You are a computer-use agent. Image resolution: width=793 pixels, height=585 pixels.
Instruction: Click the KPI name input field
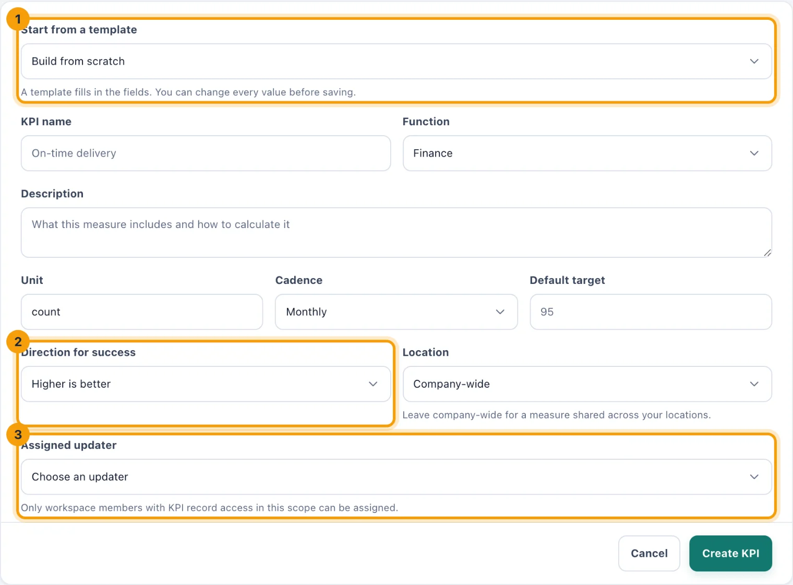[x=206, y=153]
